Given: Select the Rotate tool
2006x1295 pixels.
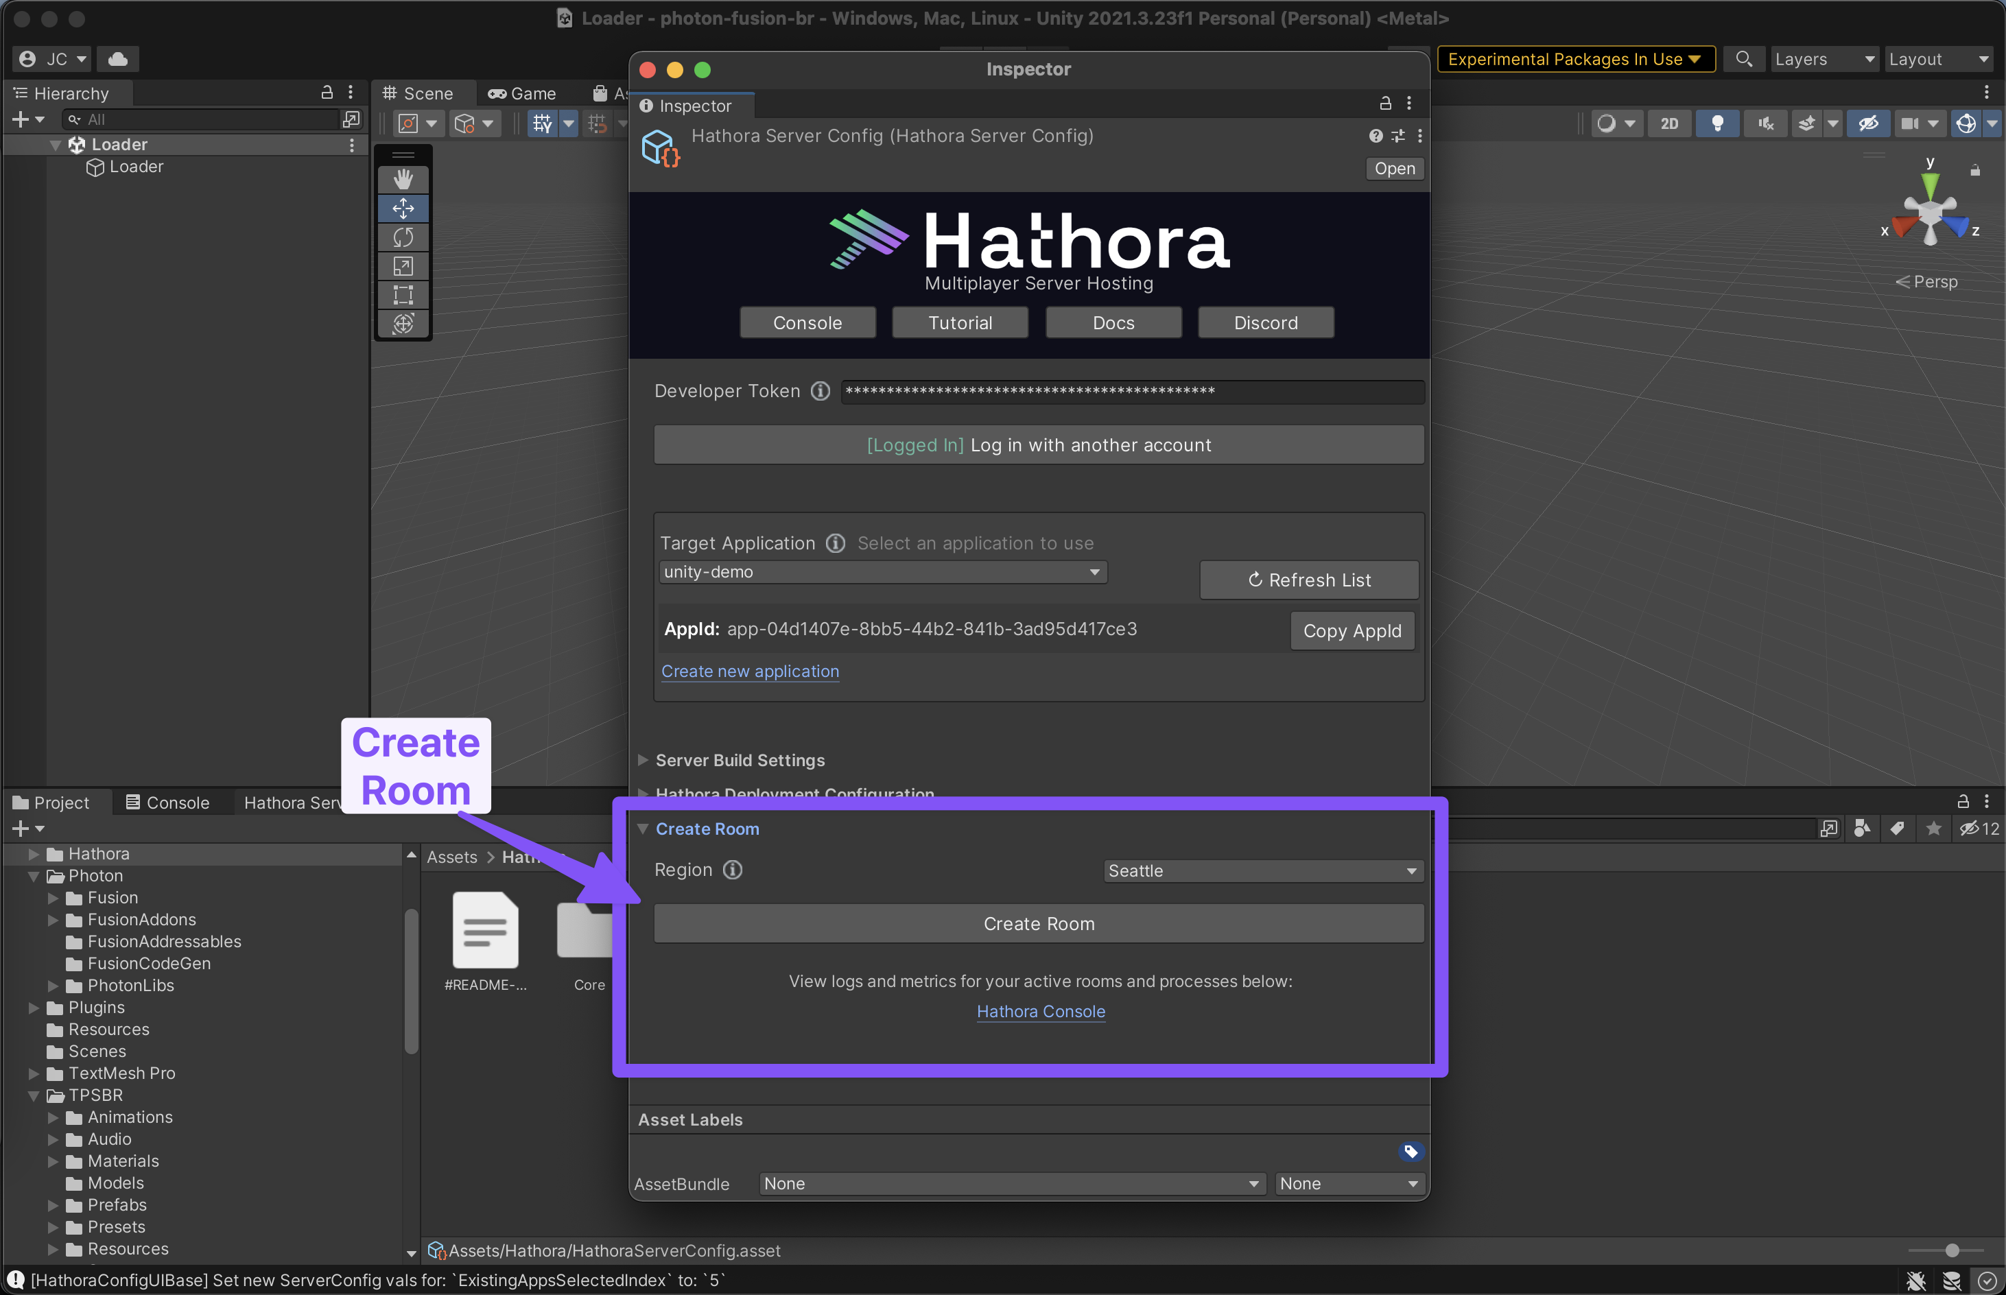Looking at the screenshot, I should (x=403, y=237).
